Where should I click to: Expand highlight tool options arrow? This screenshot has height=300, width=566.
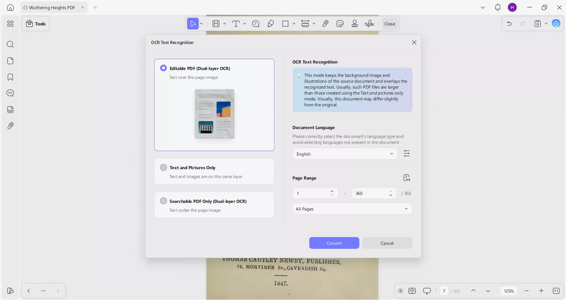(x=225, y=24)
